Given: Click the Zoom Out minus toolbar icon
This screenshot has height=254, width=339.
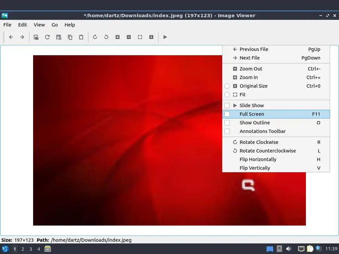Looking at the screenshot, I should (129, 37).
